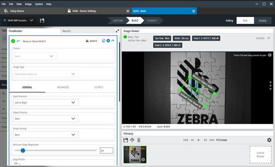This screenshot has width=275, height=167.
Task: Open filmstrip settings gear
Action: 269,140
